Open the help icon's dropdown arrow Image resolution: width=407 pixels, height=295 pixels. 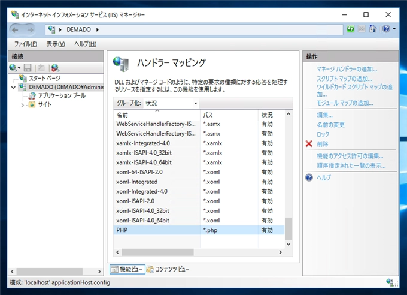[394, 29]
